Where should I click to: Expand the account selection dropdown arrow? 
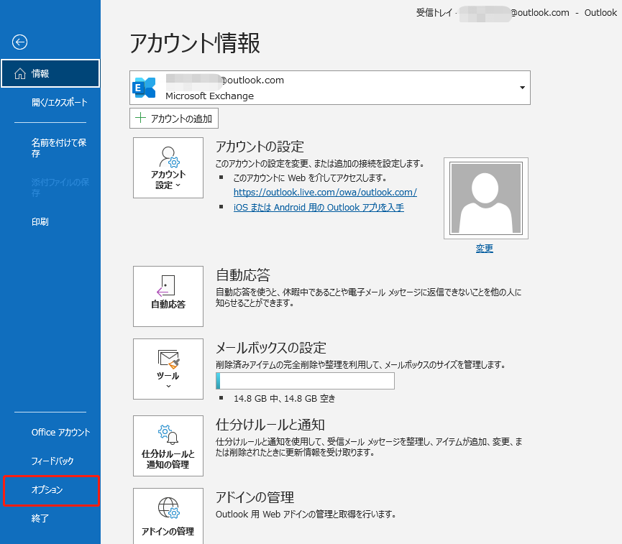click(522, 88)
